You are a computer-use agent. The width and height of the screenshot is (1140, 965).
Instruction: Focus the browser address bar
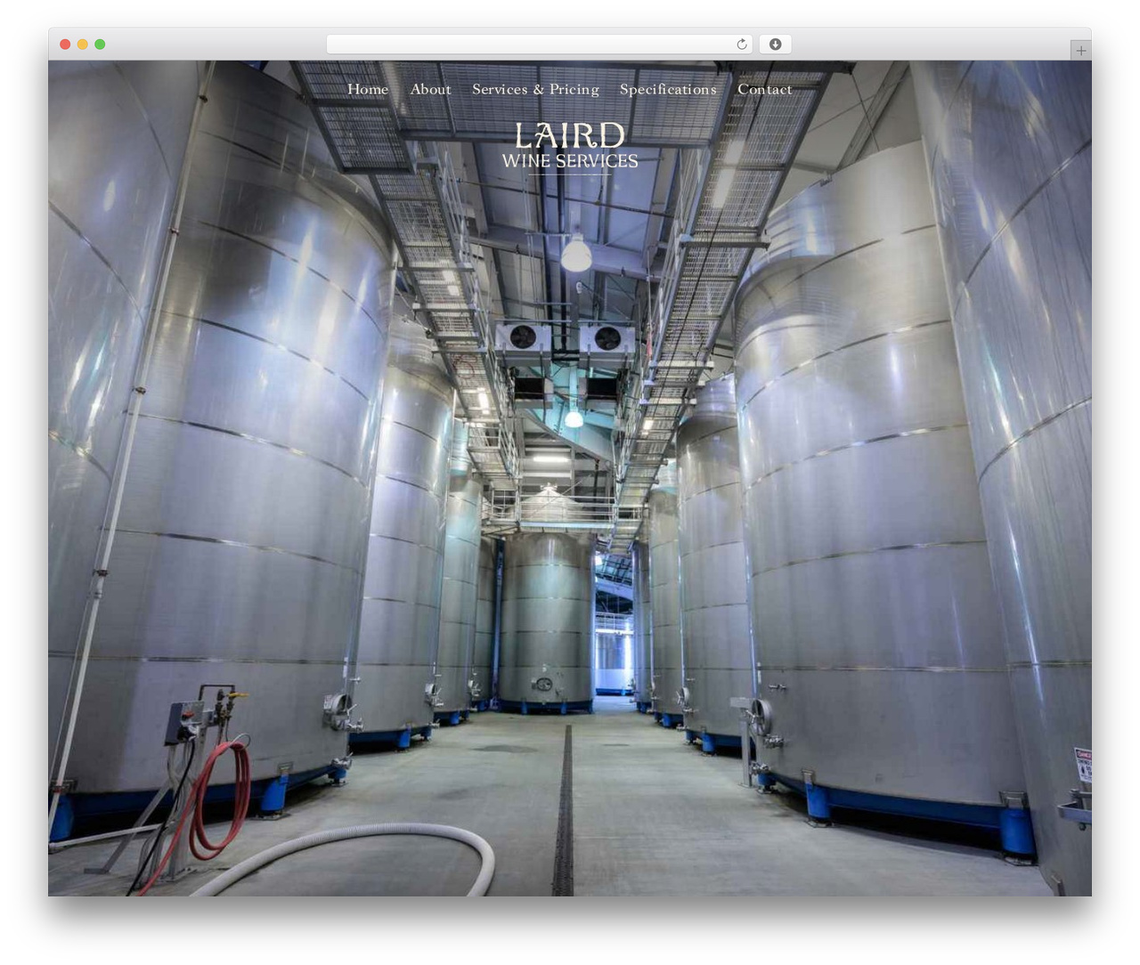539,45
